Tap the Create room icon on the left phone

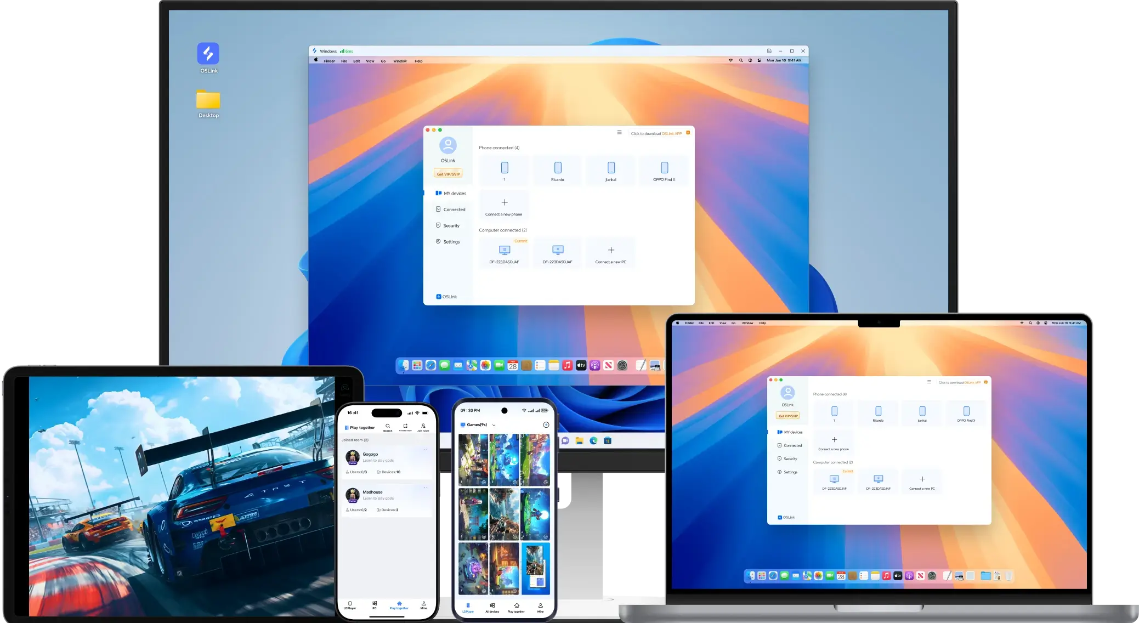405,427
